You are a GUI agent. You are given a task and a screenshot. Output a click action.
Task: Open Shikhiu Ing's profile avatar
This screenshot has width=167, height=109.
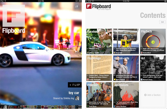pos(77,98)
